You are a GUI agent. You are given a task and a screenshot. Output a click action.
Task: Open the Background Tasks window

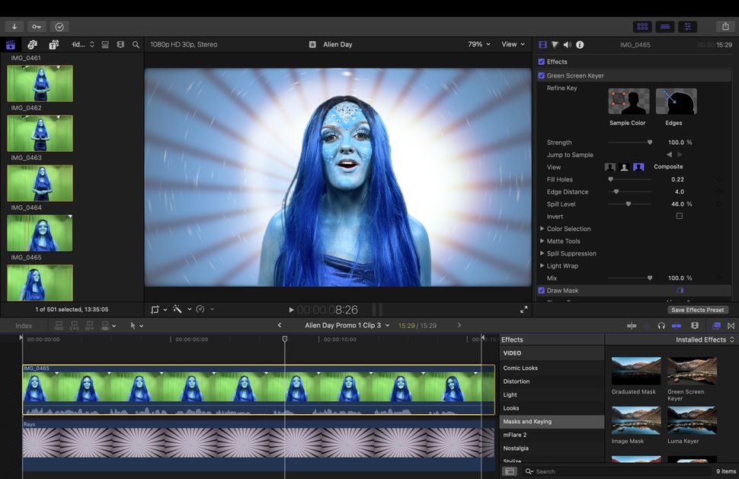pyautogui.click(x=59, y=26)
